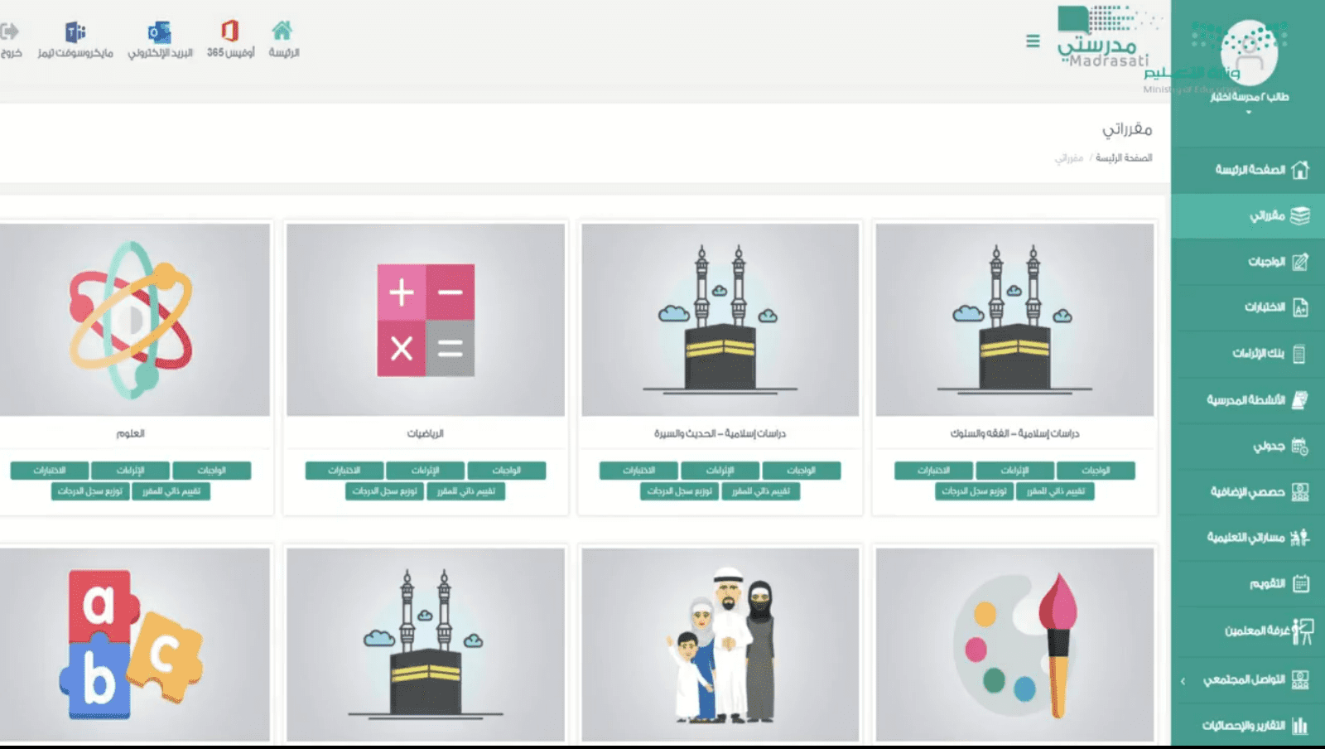The height and width of the screenshot is (749, 1325).
Task: Open بنك الإثراءات in the sidebar
Action: (x=1249, y=354)
